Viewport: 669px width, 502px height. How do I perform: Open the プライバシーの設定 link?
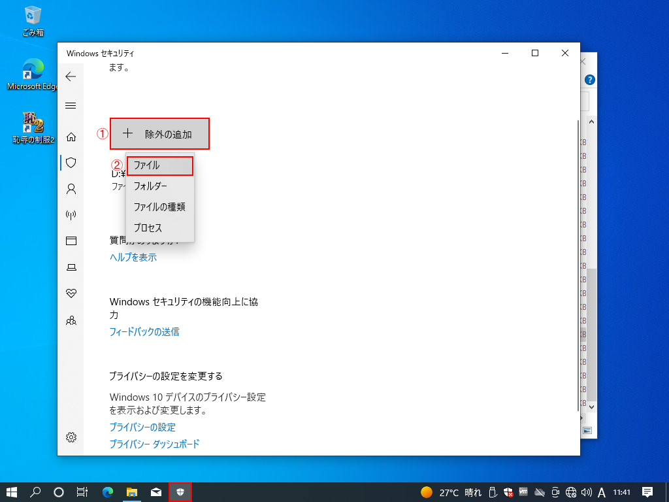tap(142, 427)
